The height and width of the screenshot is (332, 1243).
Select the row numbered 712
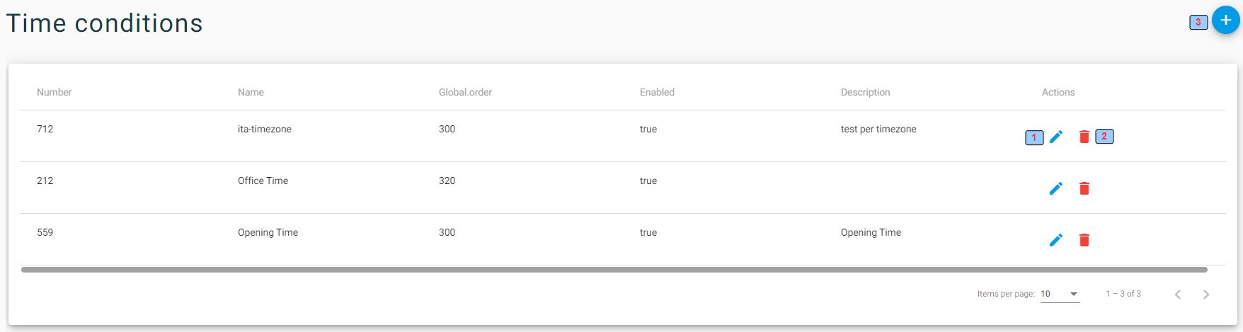(623, 136)
